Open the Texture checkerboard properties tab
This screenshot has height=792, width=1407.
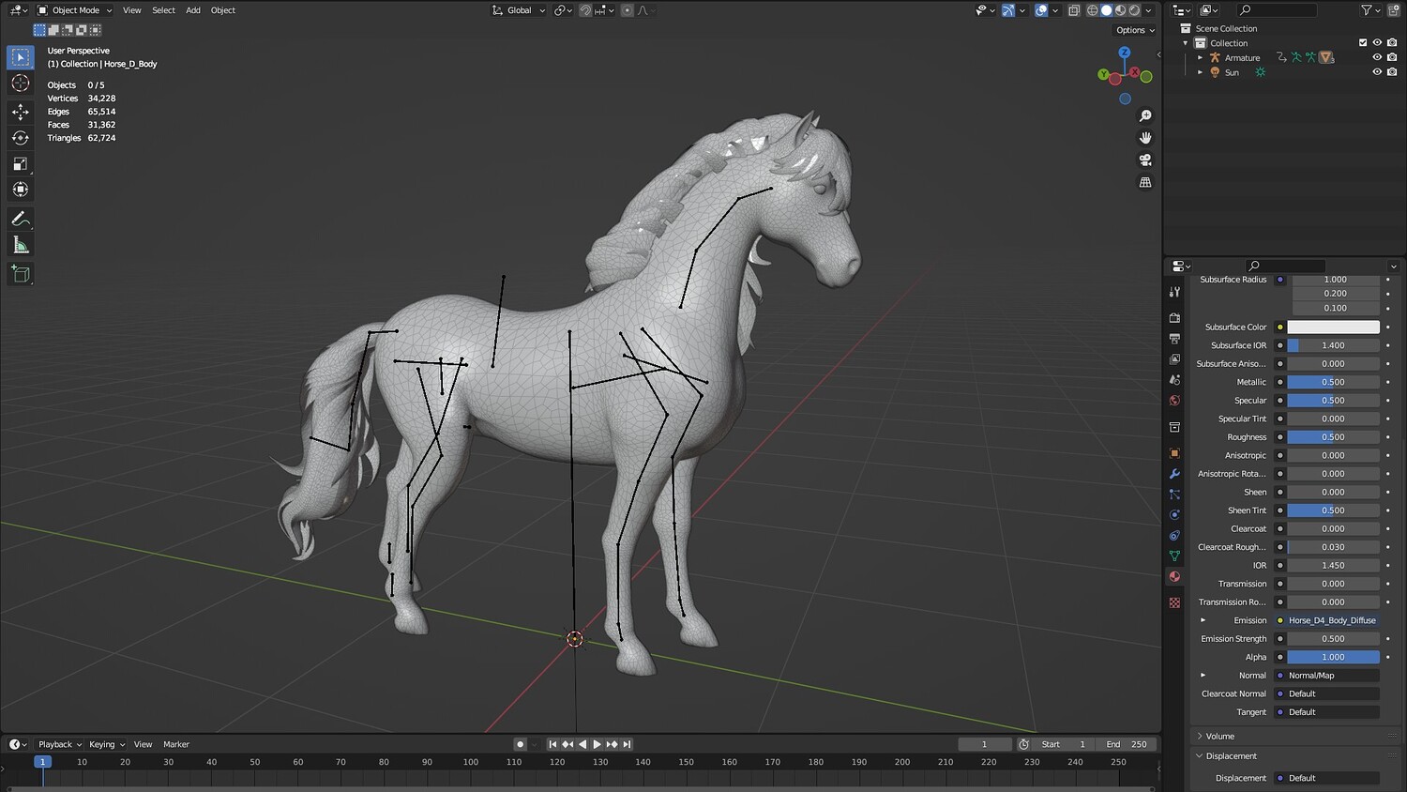(x=1174, y=602)
